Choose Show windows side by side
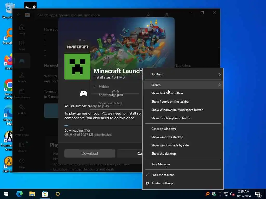Viewport: 266px width, 199px height. pyautogui.click(x=183, y=145)
